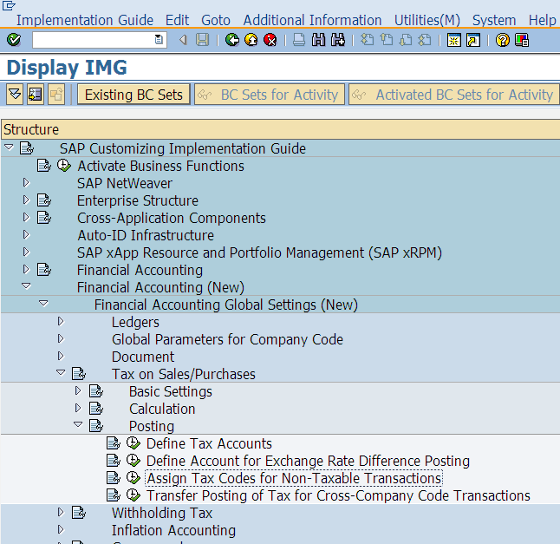This screenshot has height=544, width=560.
Task: Expand the Ledgers node
Action: (x=61, y=321)
